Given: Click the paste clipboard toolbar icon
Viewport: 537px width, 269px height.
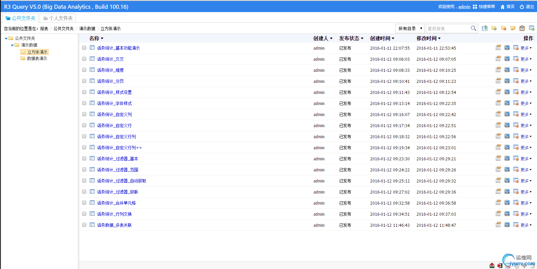Looking at the screenshot, I should pos(522,28).
